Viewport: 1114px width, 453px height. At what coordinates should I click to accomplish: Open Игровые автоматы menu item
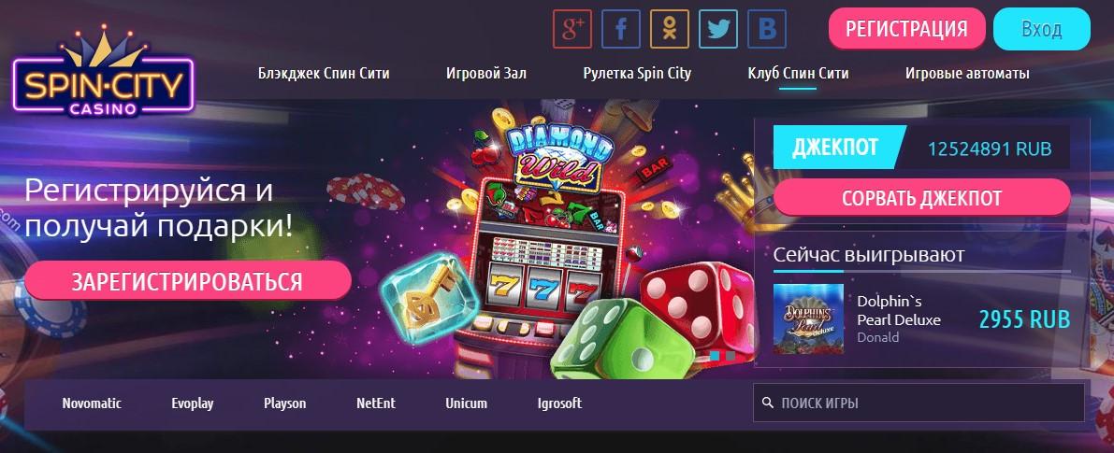pyautogui.click(x=968, y=73)
